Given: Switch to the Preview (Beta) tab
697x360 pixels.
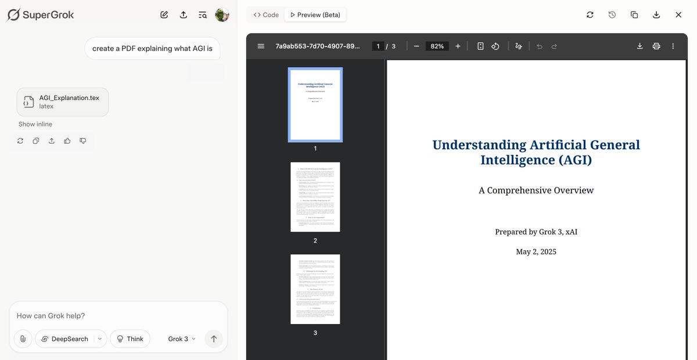Looking at the screenshot, I should pos(315,15).
